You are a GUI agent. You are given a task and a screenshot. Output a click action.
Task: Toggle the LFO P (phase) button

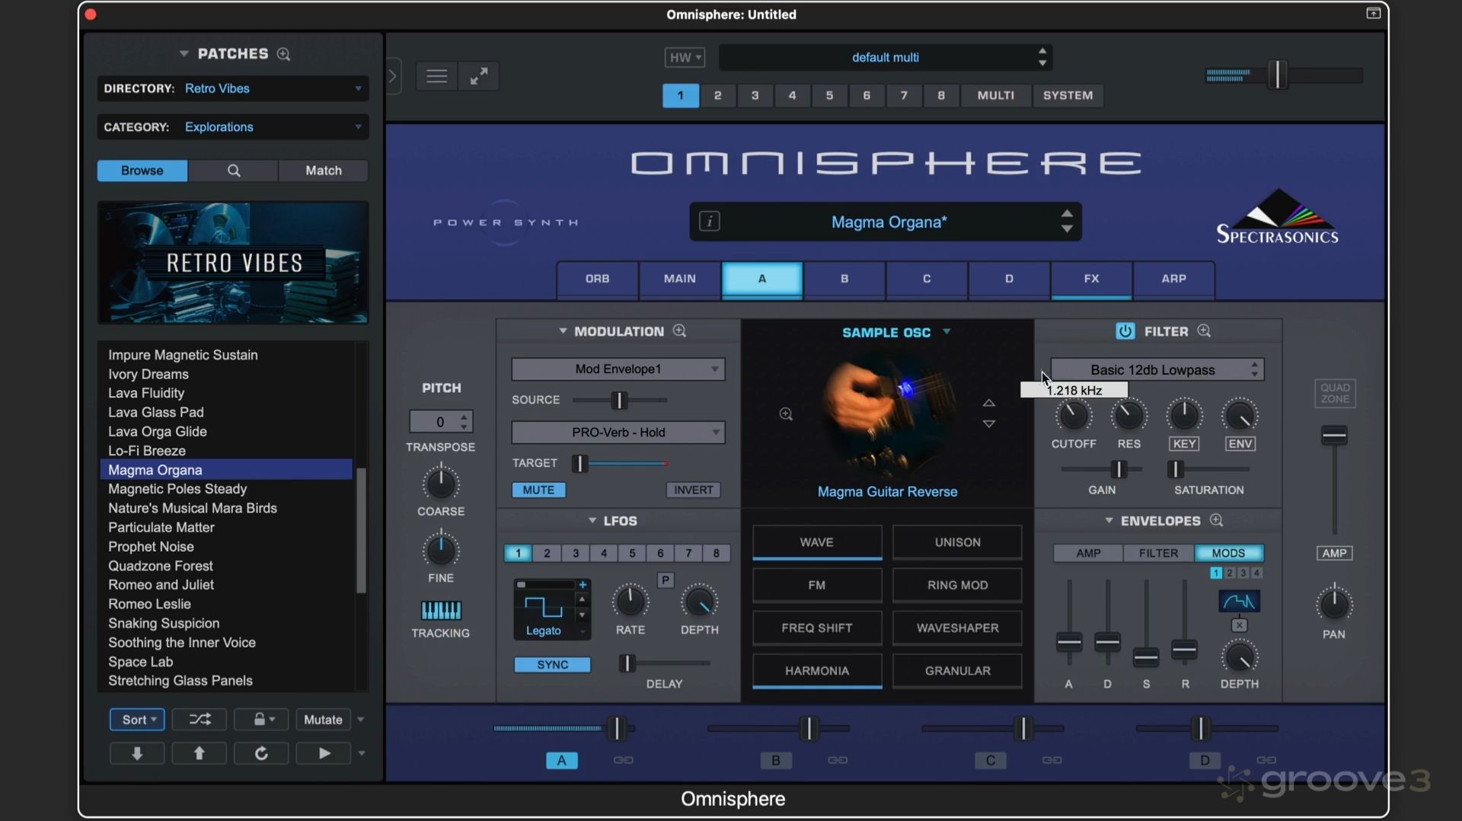coord(666,580)
